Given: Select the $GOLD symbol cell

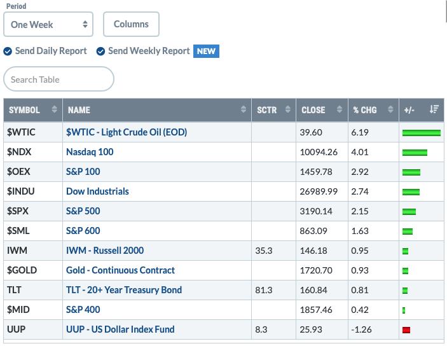Looking at the screenshot, I should [33, 270].
